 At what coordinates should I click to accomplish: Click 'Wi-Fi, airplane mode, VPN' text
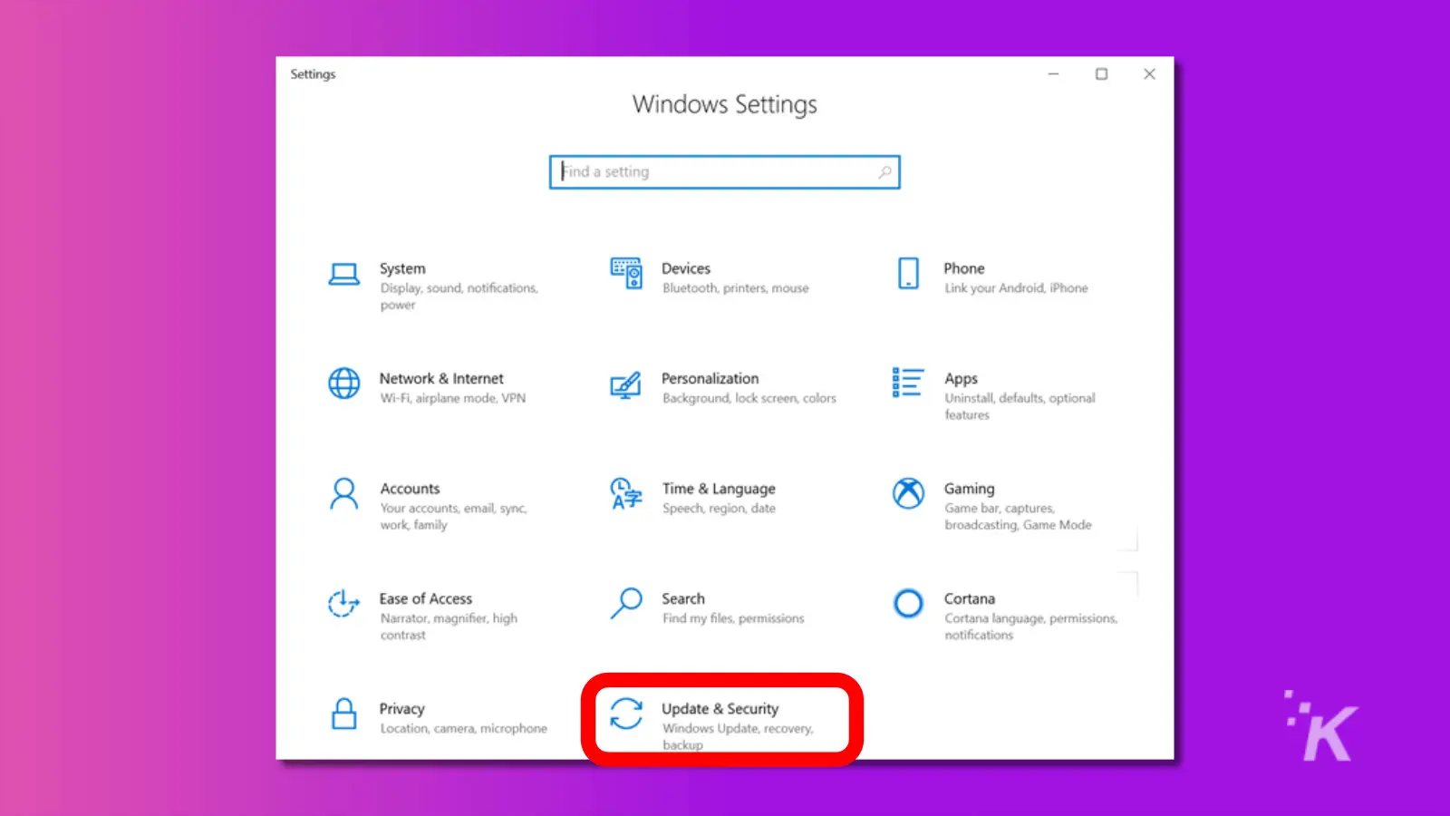pos(452,398)
